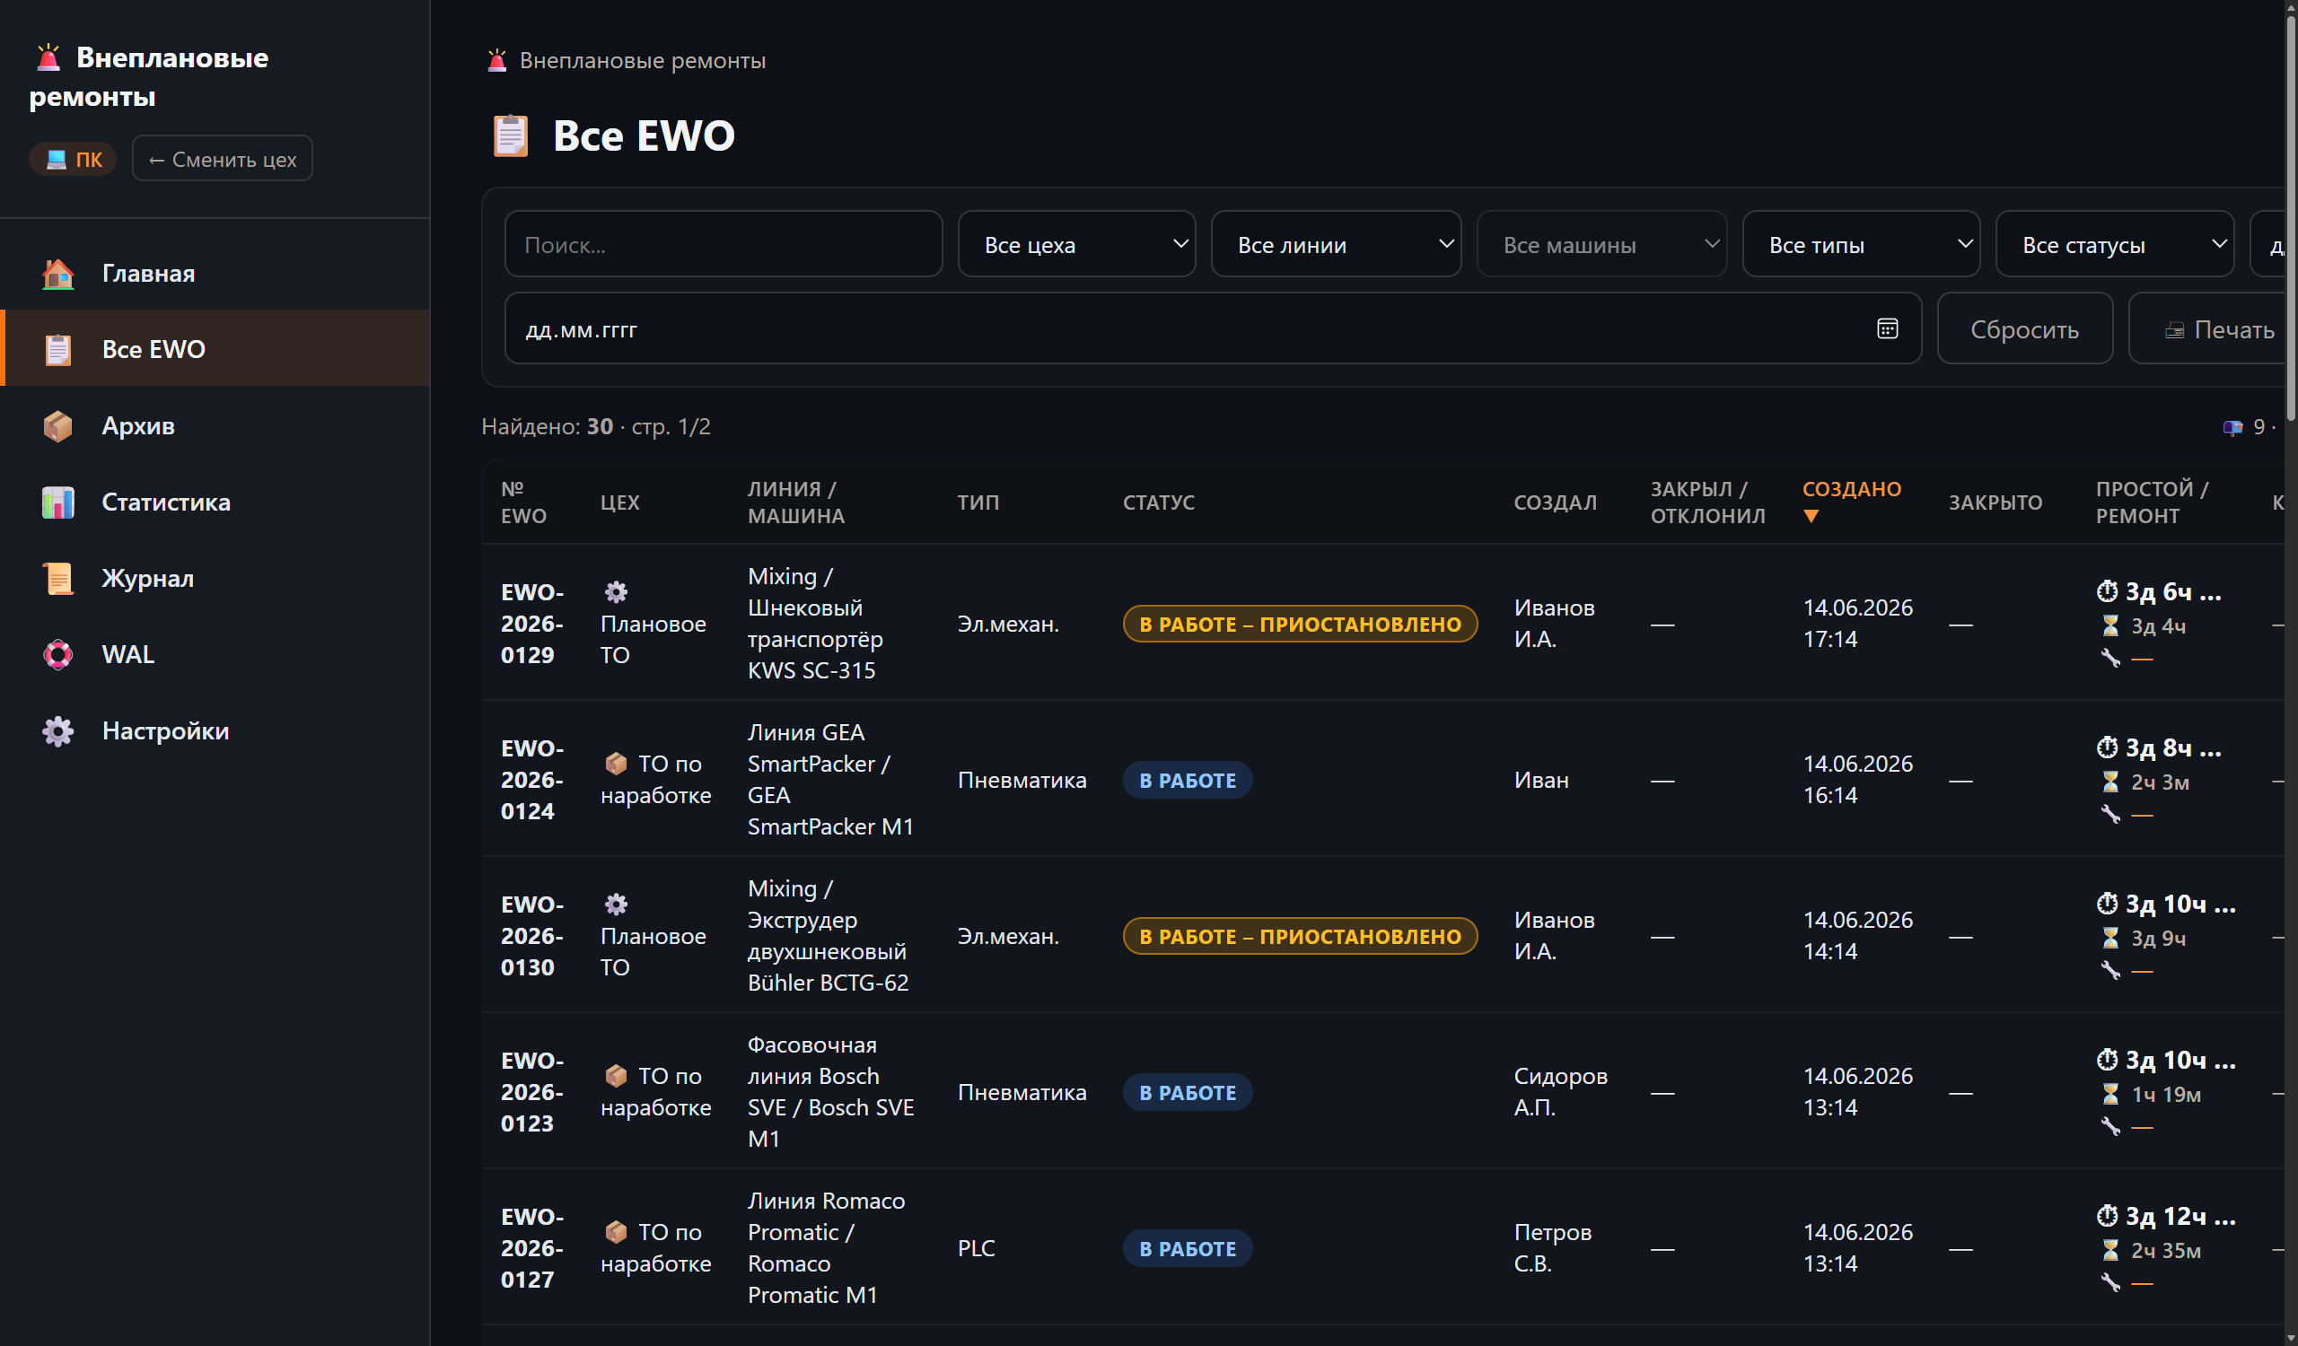The height and width of the screenshot is (1346, 2298).
Task: Click the Сменить цех button
Action: (223, 159)
